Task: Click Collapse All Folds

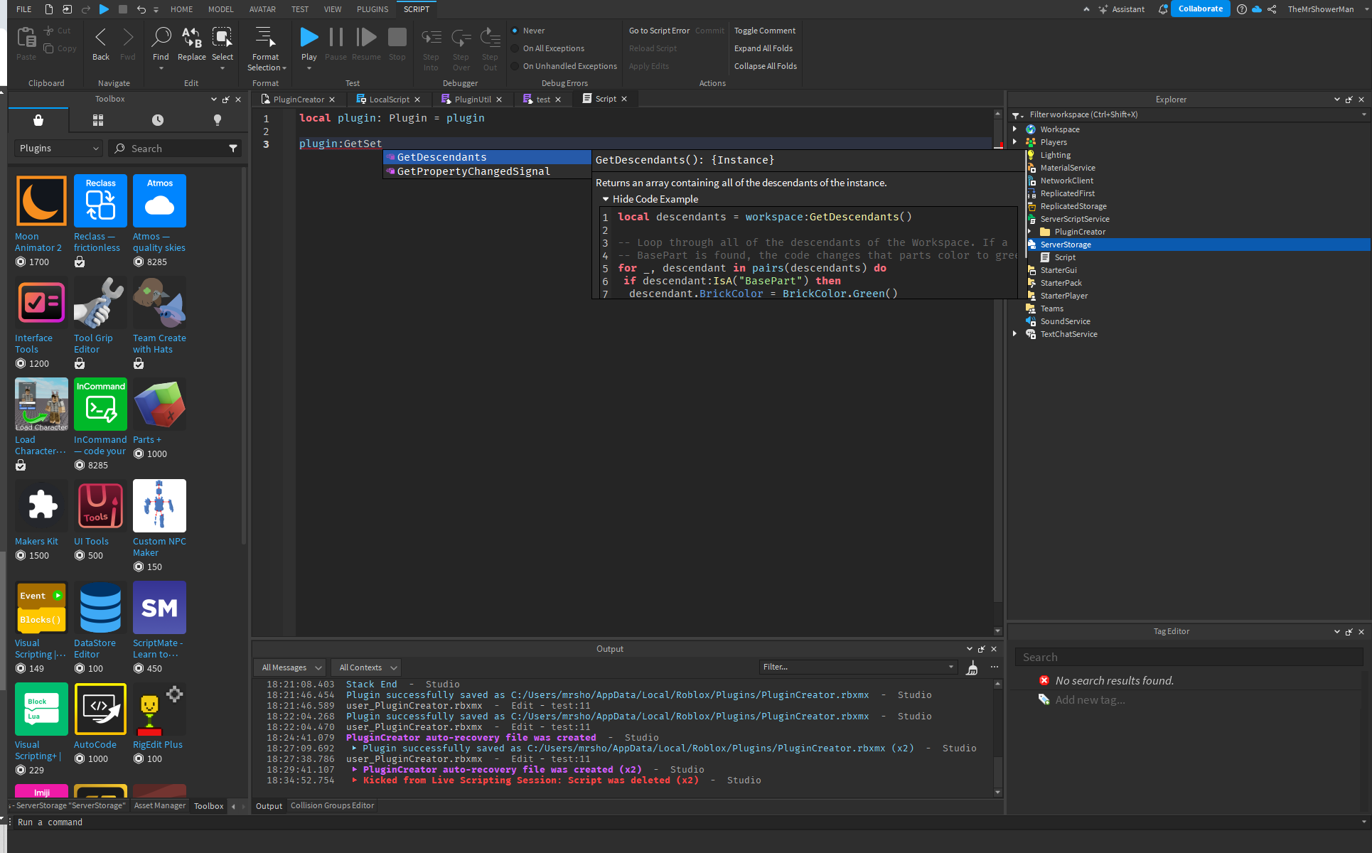Action: click(765, 66)
